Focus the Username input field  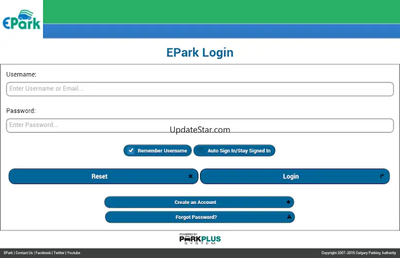(x=200, y=89)
